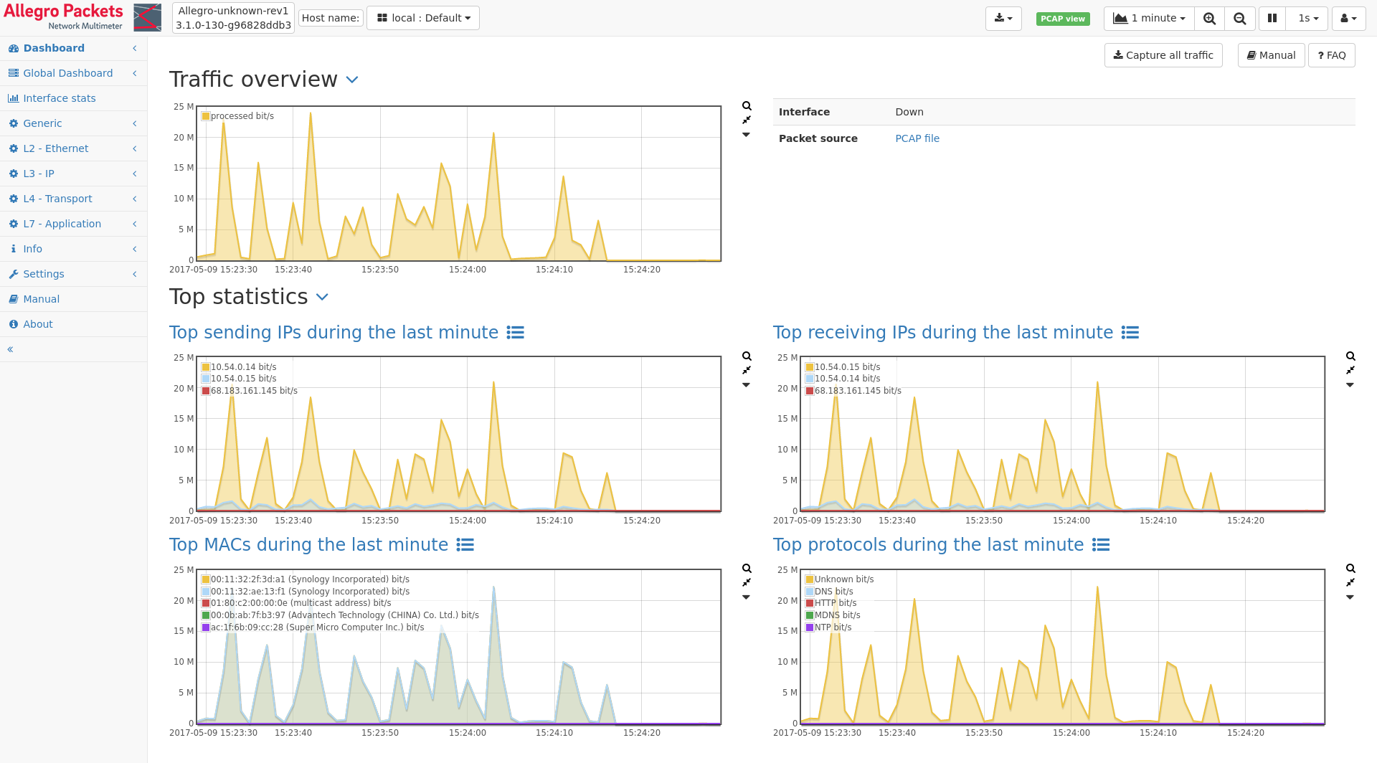Open caret menu beside Top sending IPs graph
This screenshot has height=763, width=1377.
pyautogui.click(x=746, y=385)
